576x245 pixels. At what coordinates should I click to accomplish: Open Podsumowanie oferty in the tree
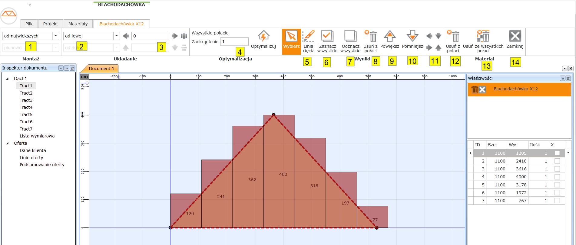[x=42, y=165]
